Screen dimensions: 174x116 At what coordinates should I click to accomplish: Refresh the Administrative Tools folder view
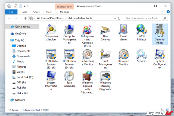119,18
